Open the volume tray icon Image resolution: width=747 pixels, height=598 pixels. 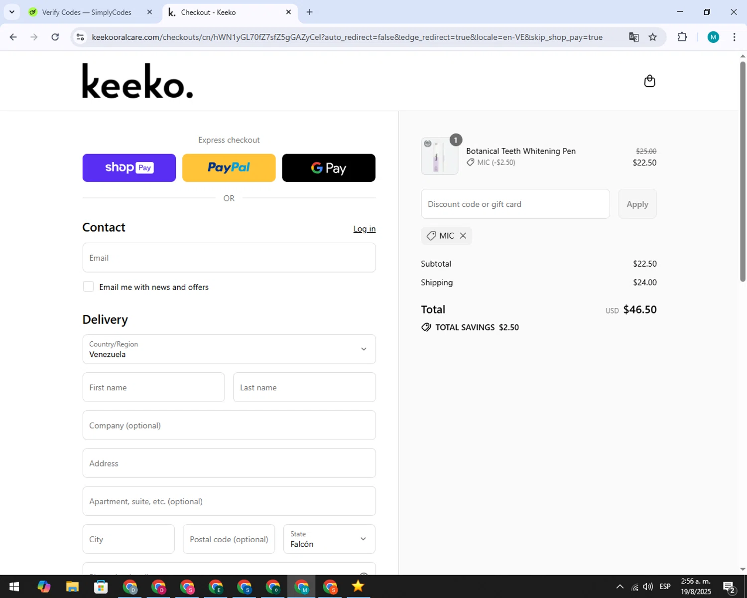pos(648,587)
